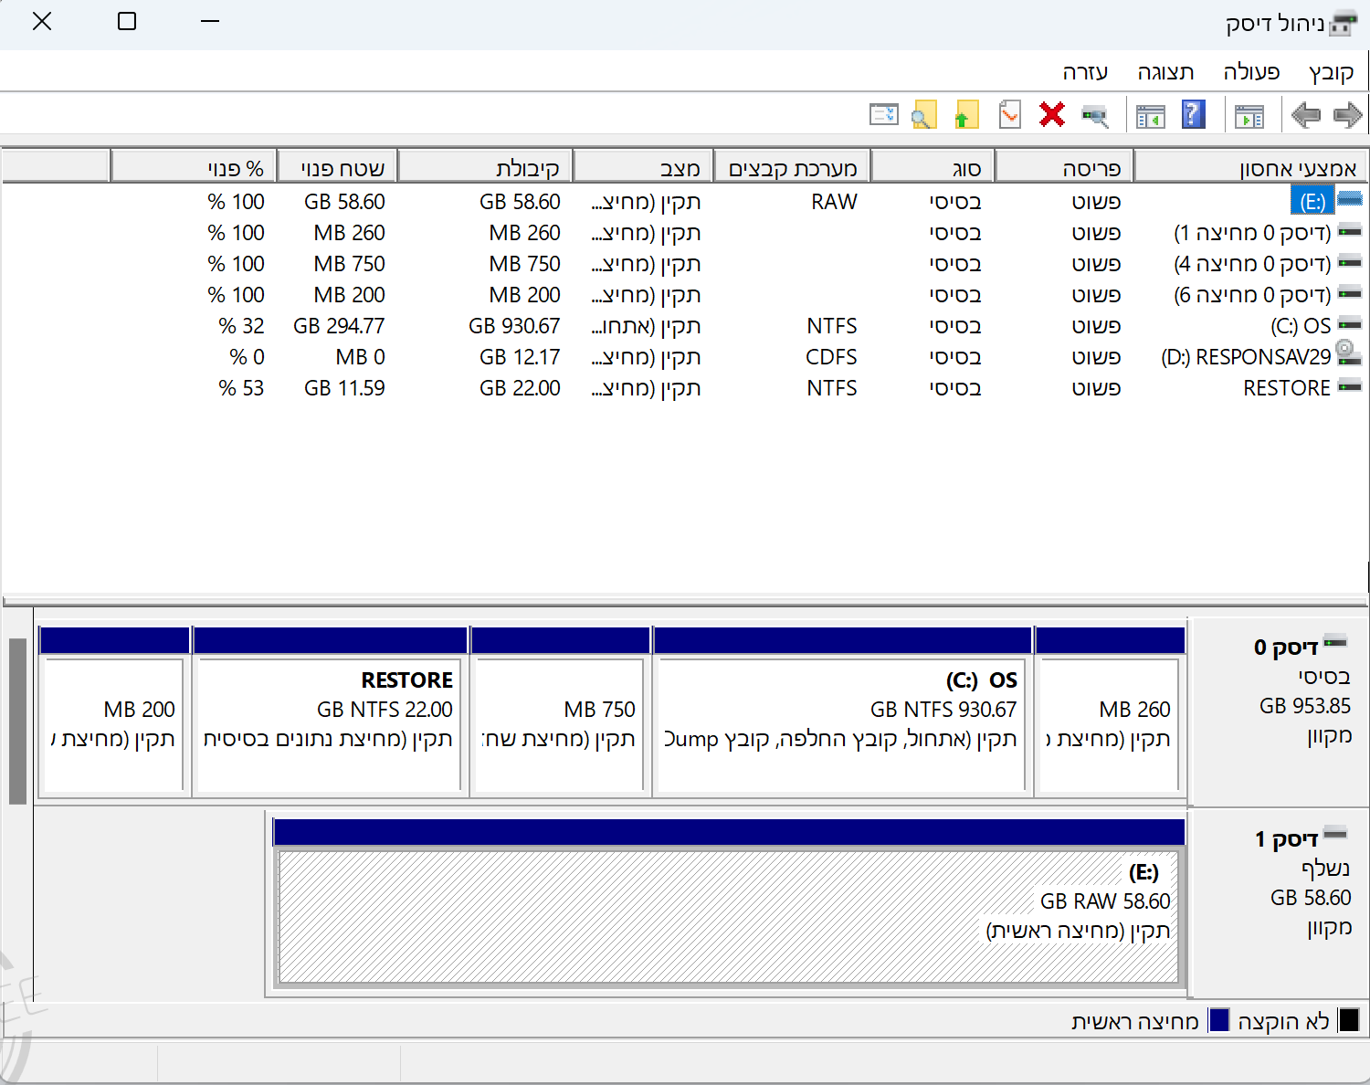The image size is (1370, 1085).
Task: Click the GB 12.17 capacity cell
Action: [x=520, y=357]
